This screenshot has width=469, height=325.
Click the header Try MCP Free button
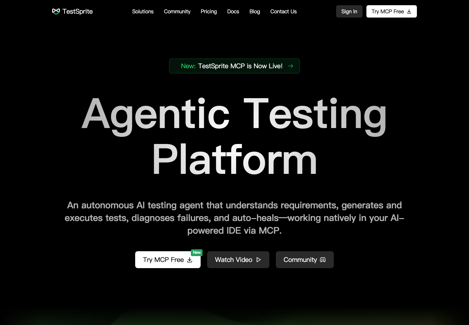[x=391, y=11]
